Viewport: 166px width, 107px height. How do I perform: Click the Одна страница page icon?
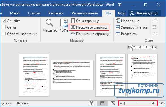click(73, 21)
